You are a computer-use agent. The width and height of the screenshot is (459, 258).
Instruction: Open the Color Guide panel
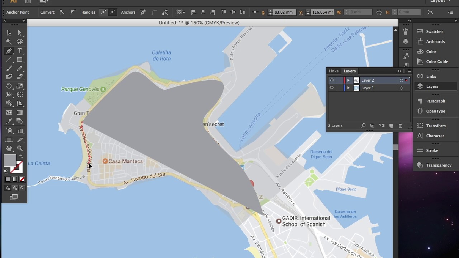(434, 62)
